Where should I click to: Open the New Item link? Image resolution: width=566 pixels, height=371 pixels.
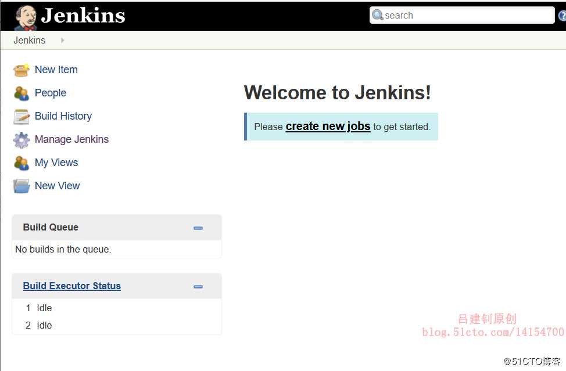pos(56,70)
